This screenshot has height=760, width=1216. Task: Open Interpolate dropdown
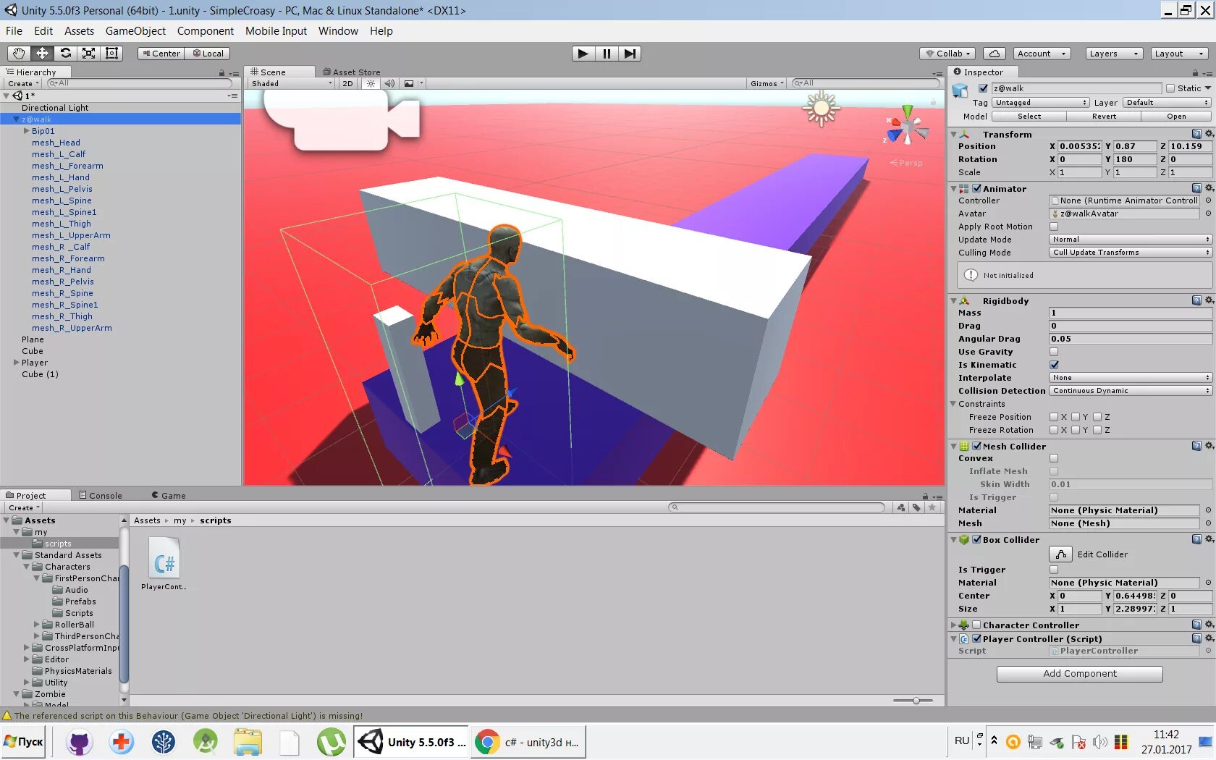1130,378
